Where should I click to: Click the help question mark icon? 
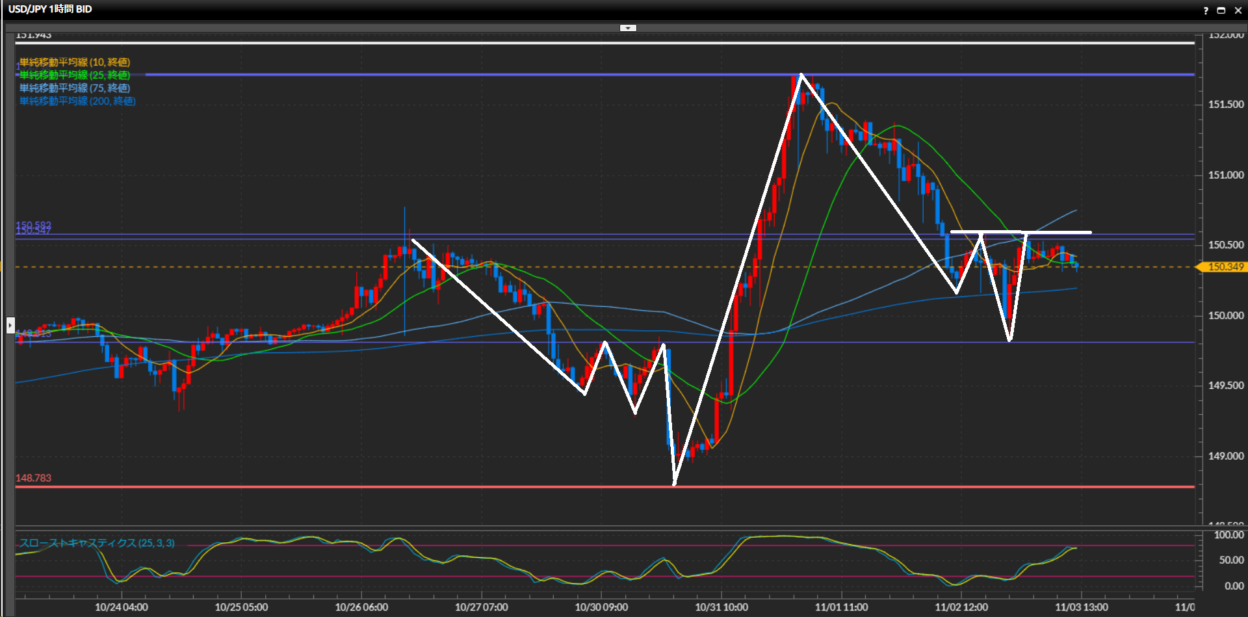(1206, 10)
